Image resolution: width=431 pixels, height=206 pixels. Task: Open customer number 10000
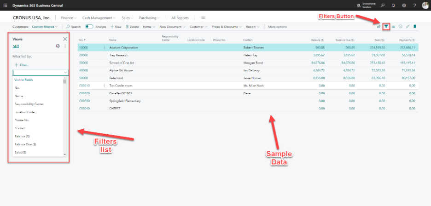pyautogui.click(x=83, y=47)
